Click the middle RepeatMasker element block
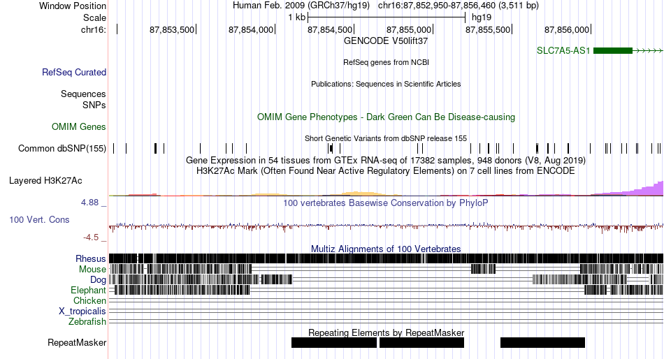 click(421, 342)
